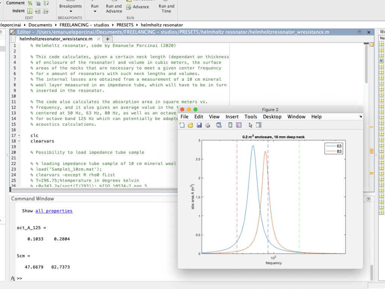Open Command Window actions dropdown arrow

click(x=368, y=199)
